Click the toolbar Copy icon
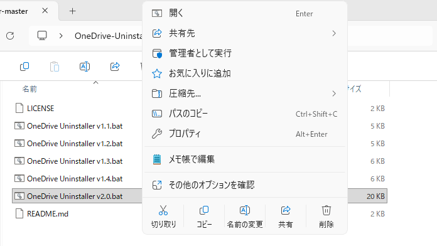The height and width of the screenshot is (246, 437). [x=24, y=67]
